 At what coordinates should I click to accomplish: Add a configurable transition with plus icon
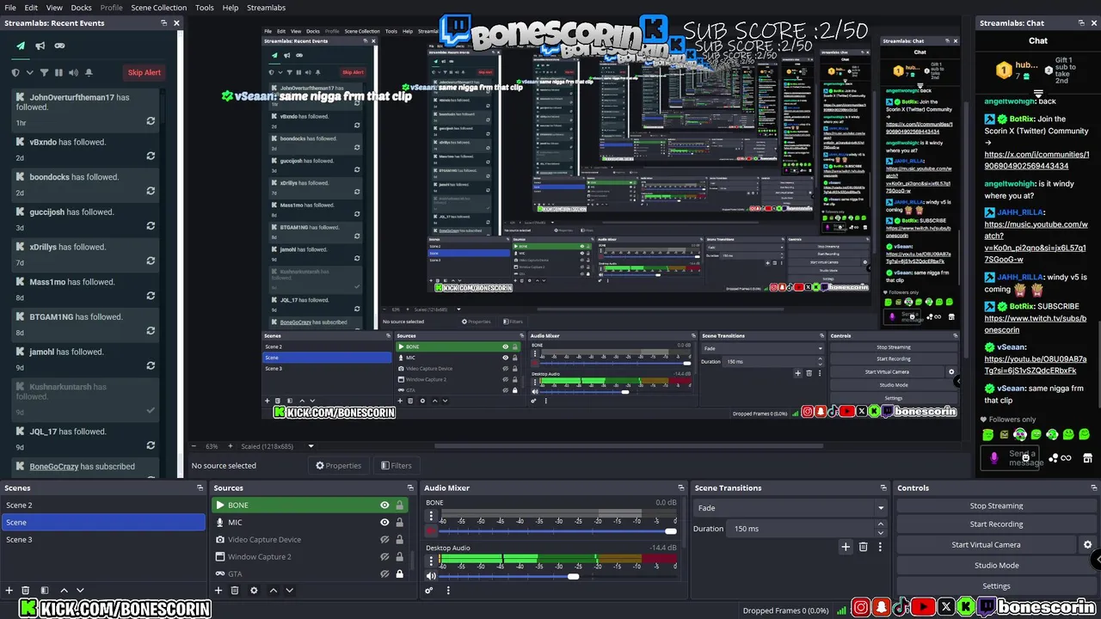click(846, 547)
